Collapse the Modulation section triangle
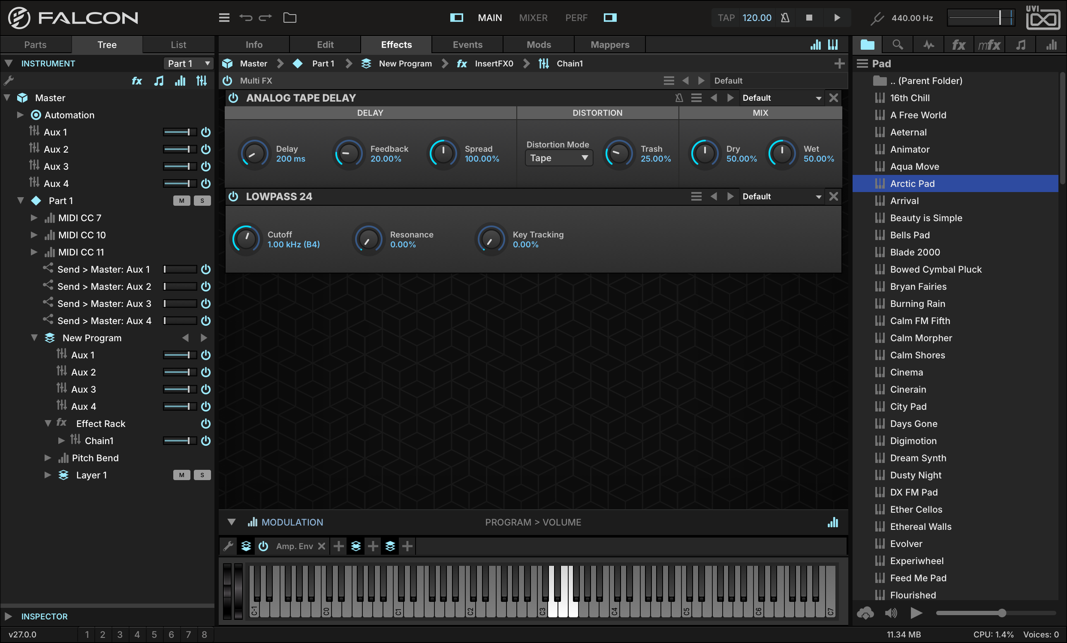This screenshot has height=643, width=1067. click(x=232, y=522)
